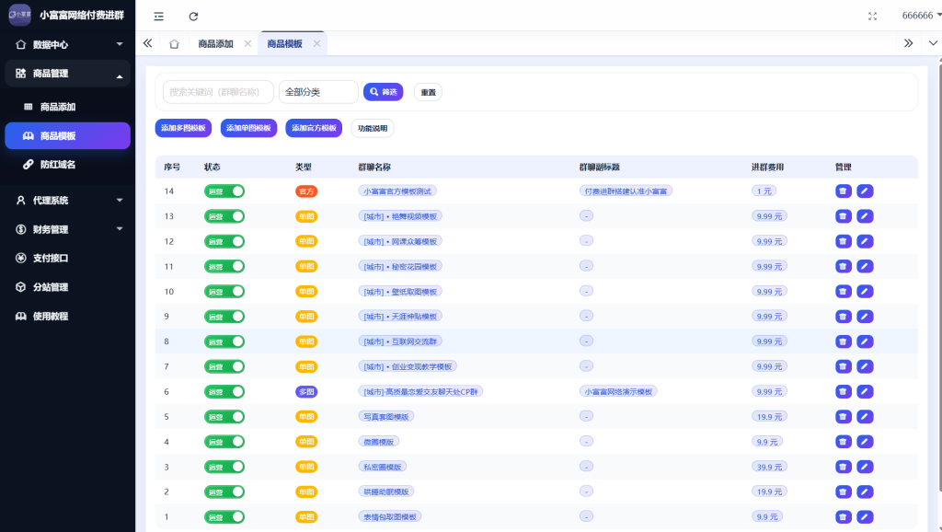Click the 重置 reset button
Screen dimensions: 942x532
click(429, 92)
